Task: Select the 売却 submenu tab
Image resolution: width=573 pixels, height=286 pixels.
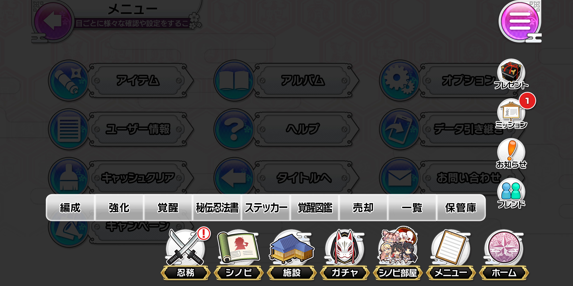Action: point(363,208)
